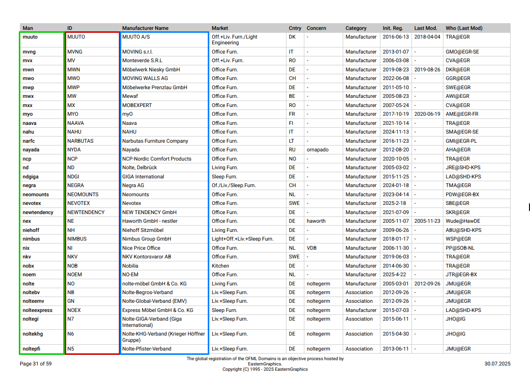
Task: Select 'Nolte-Pfister-Verband' cell
Action: (146, 349)
